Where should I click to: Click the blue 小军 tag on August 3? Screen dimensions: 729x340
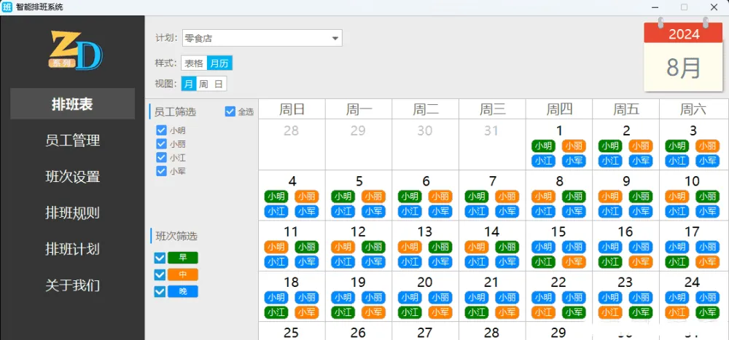click(x=706, y=161)
